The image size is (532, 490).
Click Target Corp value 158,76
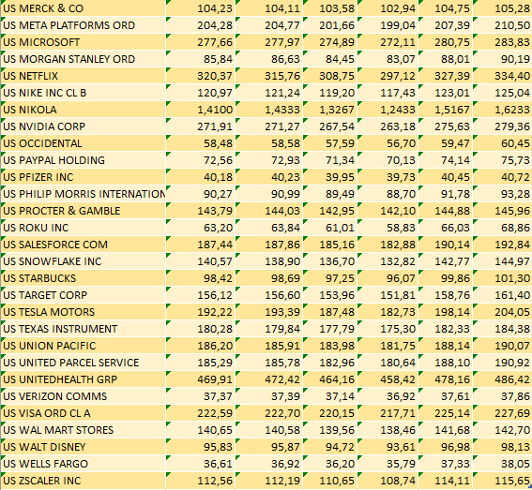click(452, 295)
